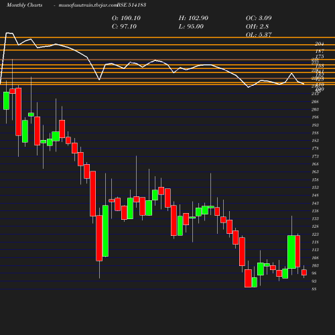Click the 128 price axis label

(315, 226)
